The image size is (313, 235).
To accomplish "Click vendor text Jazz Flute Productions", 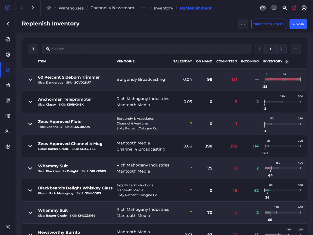I will pyautogui.click(x=135, y=185).
